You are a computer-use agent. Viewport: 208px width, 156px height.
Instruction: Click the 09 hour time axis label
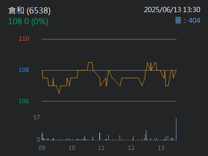[x=42, y=148]
